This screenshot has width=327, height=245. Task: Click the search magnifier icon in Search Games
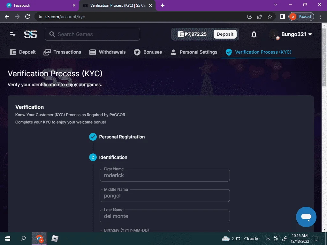52,34
